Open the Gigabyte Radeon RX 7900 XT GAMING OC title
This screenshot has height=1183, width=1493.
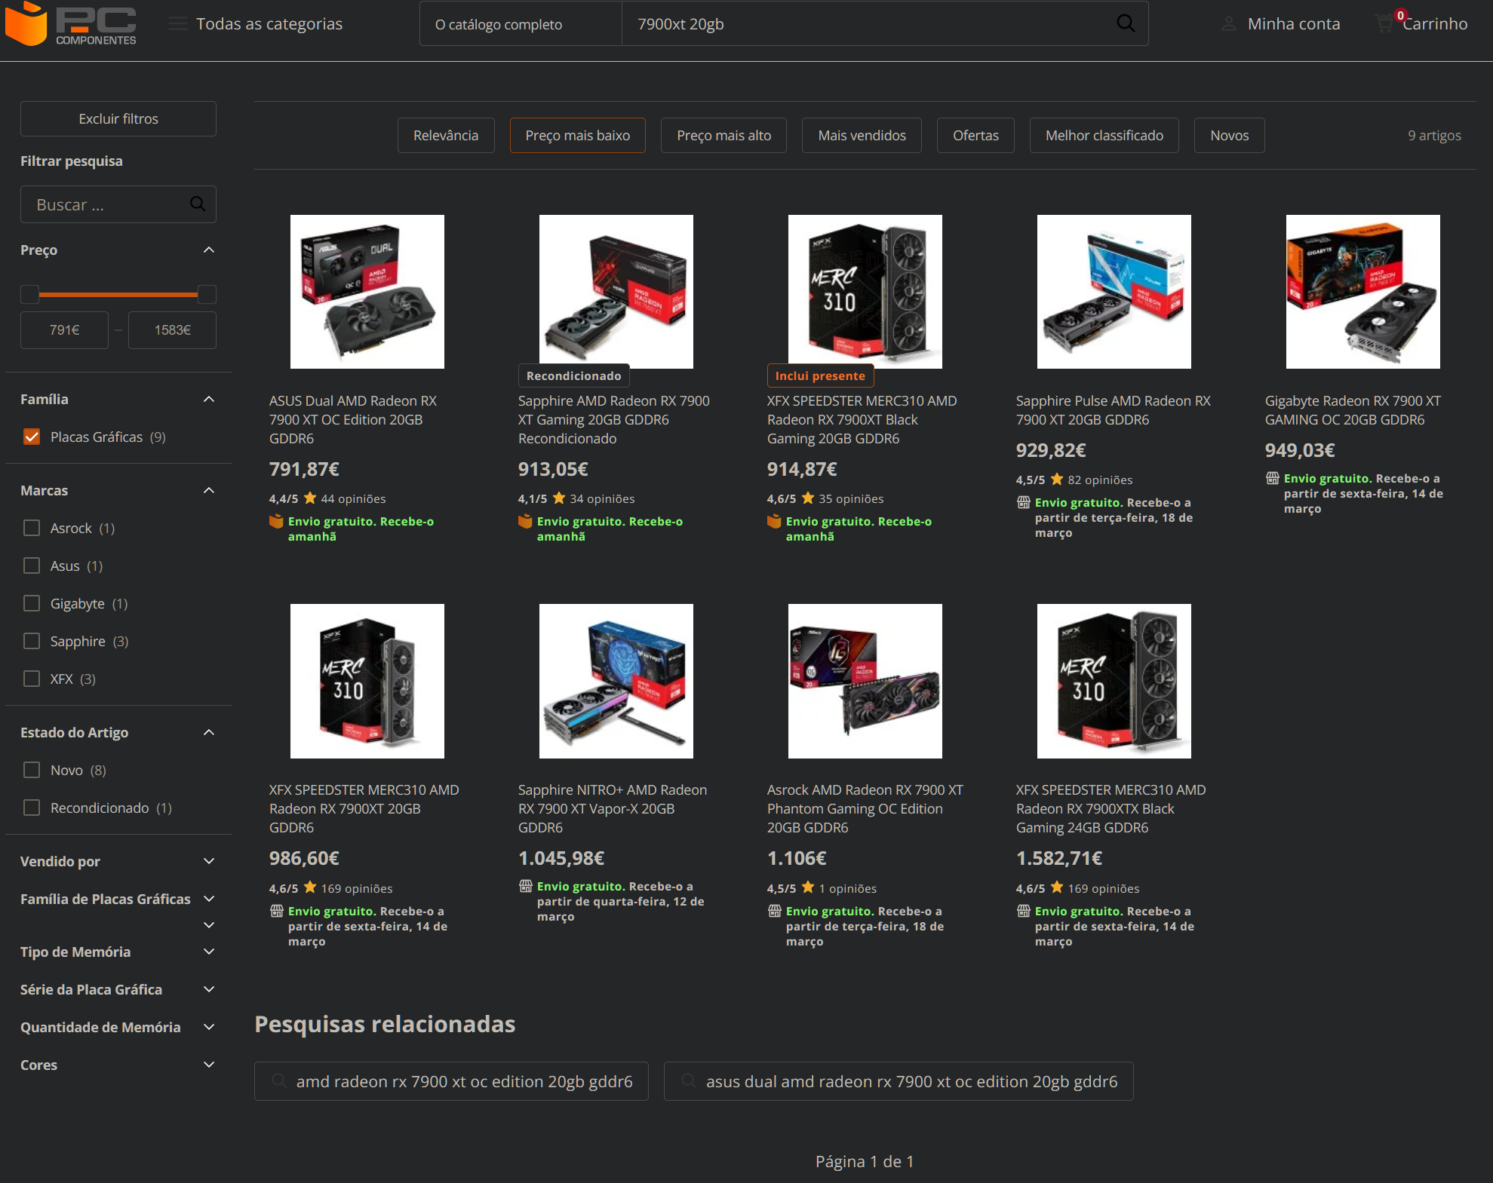tap(1353, 410)
